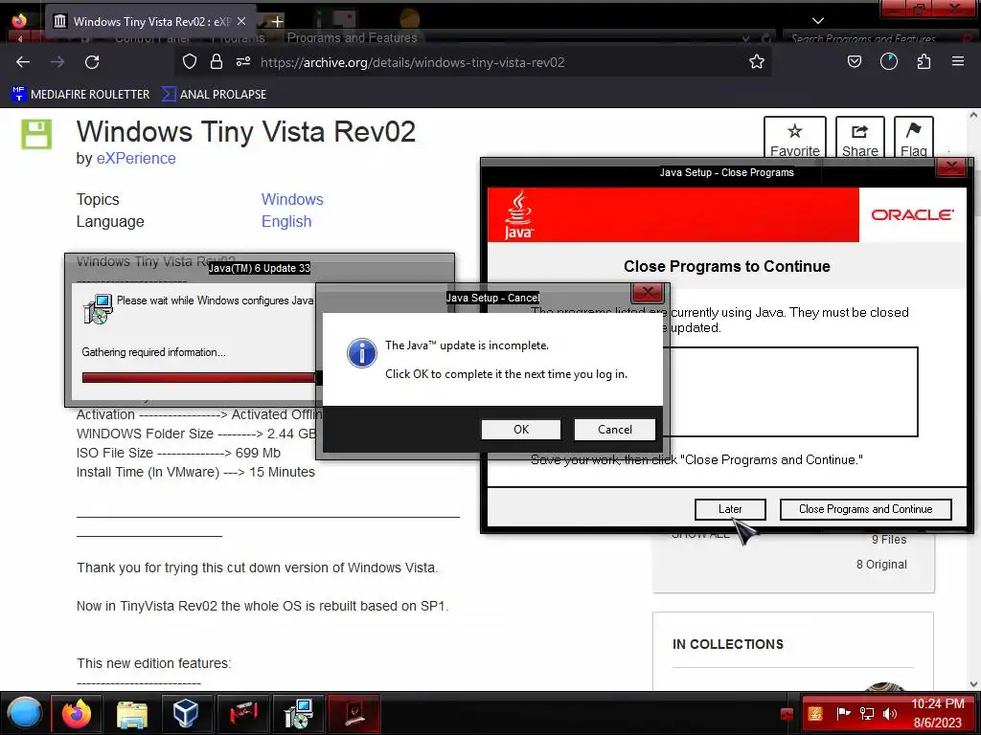Open the Windows topic link

tap(292, 199)
